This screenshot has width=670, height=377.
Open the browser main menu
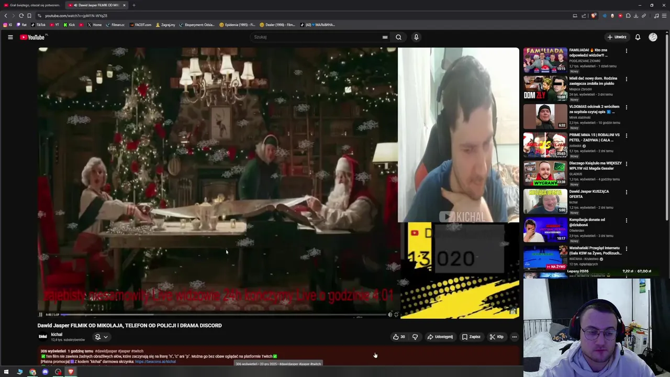[664, 16]
